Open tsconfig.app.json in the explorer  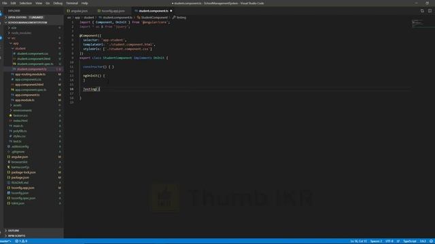click(22, 188)
